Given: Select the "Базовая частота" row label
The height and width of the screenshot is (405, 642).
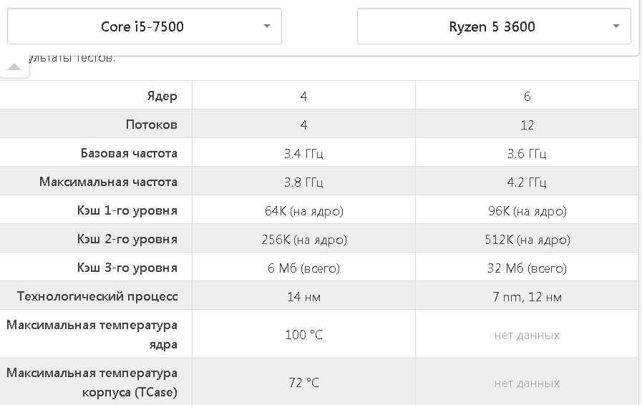Looking at the screenshot, I should click(x=129, y=153).
